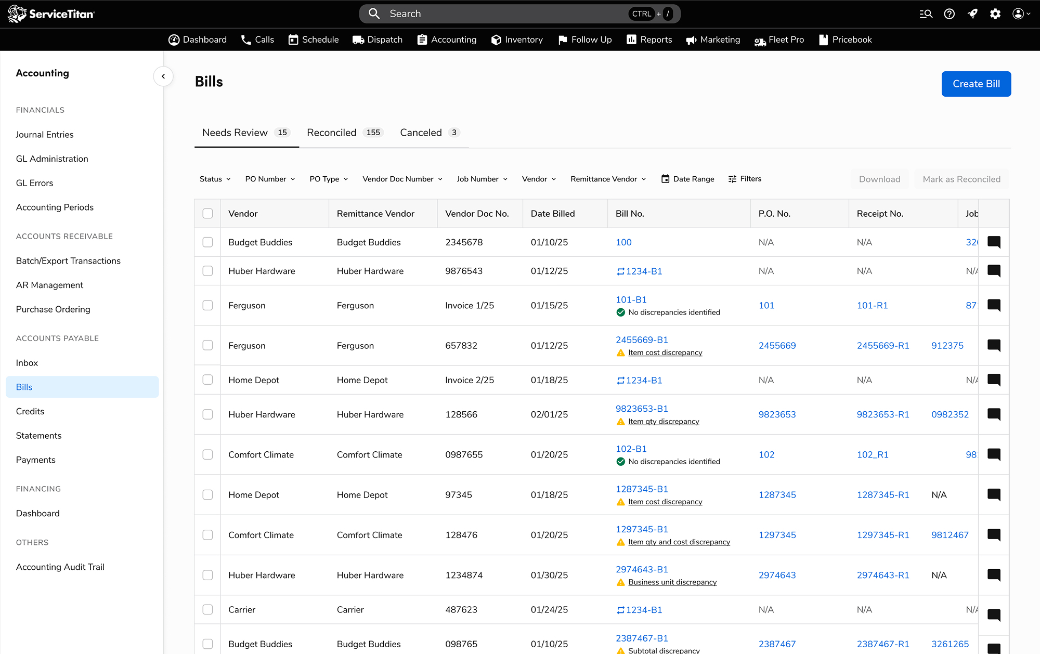Click the rocket icon in top bar
The width and height of the screenshot is (1040, 654).
point(972,14)
